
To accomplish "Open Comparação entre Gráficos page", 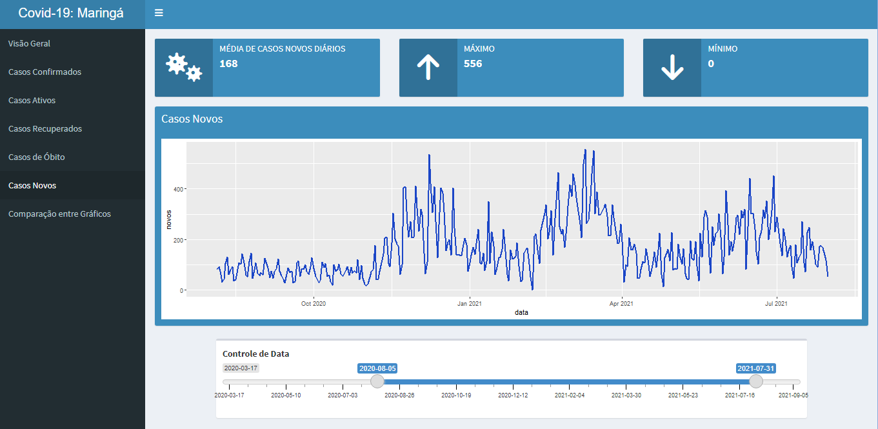I will point(59,214).
